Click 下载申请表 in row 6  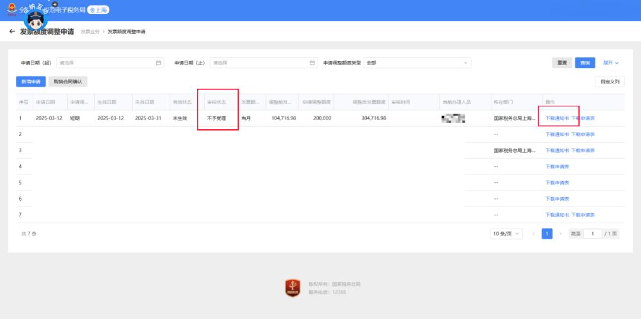(557, 199)
